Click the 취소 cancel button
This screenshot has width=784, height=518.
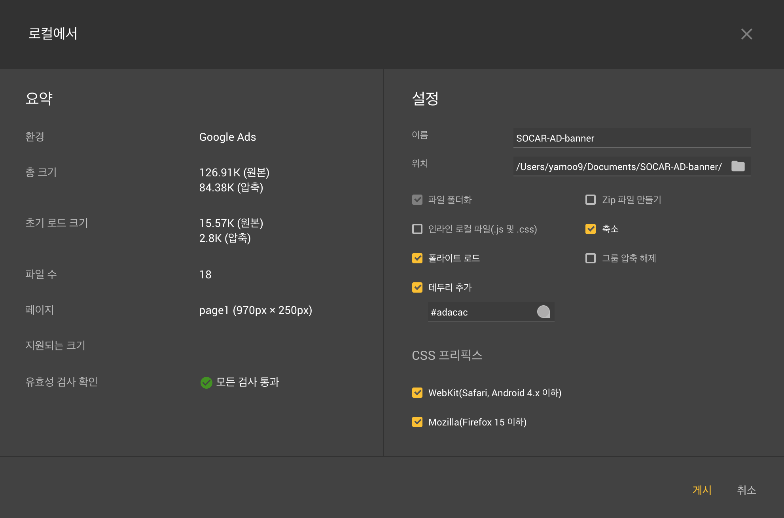point(746,490)
